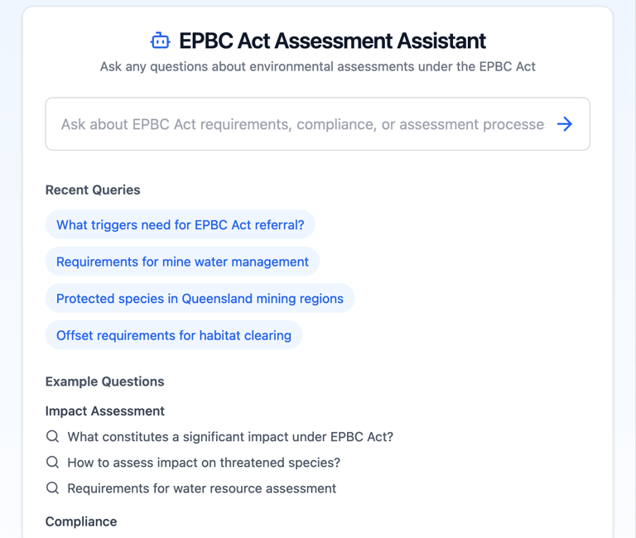Select 'What triggers need for EPBC Act referral?' chip
Image resolution: width=636 pixels, height=538 pixels.
click(180, 225)
